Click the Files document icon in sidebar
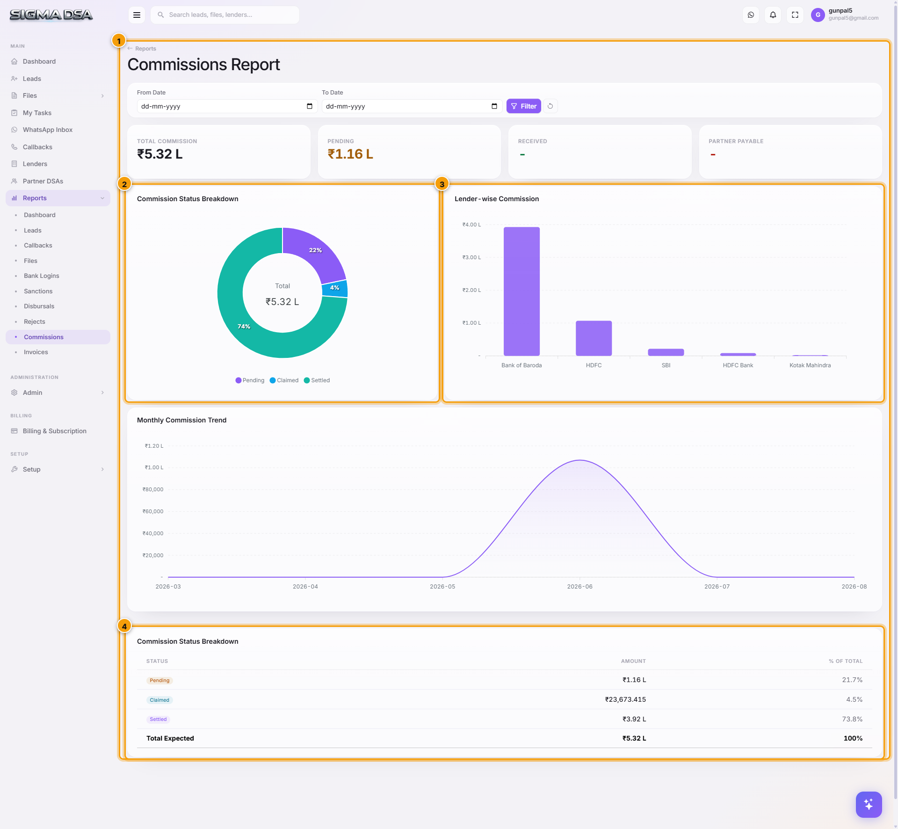This screenshot has height=829, width=898. click(x=14, y=95)
